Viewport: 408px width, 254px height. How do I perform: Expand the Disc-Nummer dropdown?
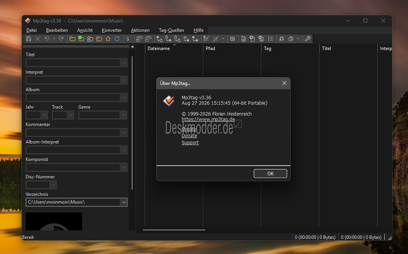pos(53,185)
